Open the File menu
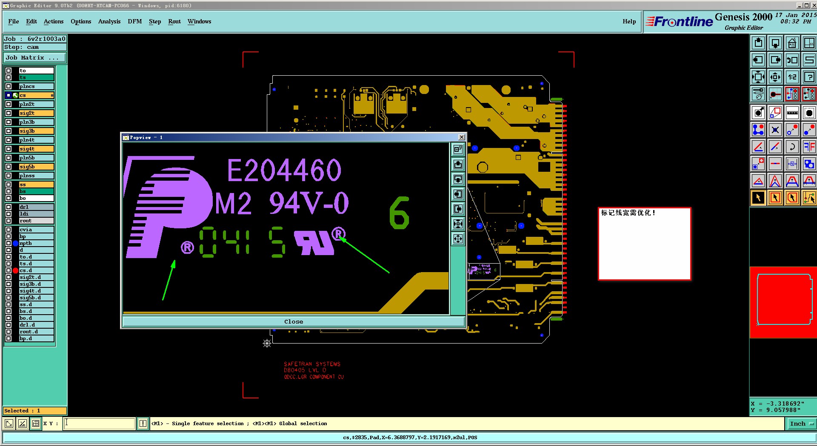 [x=14, y=21]
